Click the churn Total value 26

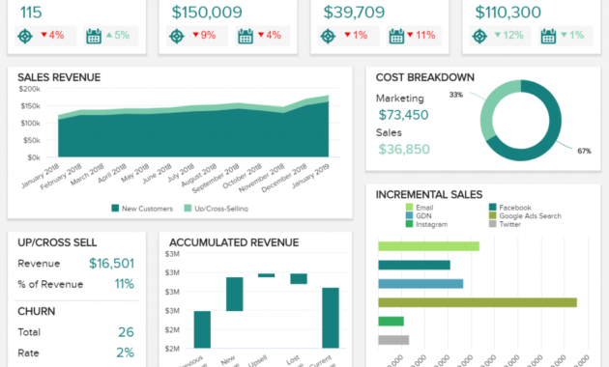pos(126,332)
